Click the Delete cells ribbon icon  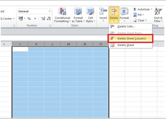click(x=114, y=11)
